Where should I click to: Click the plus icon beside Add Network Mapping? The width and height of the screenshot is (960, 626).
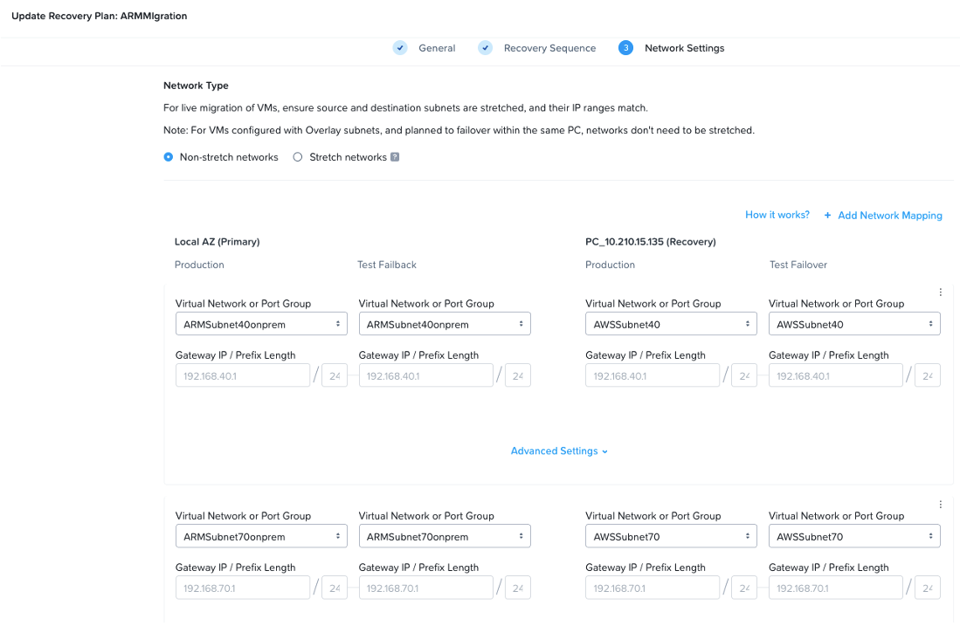pos(827,216)
